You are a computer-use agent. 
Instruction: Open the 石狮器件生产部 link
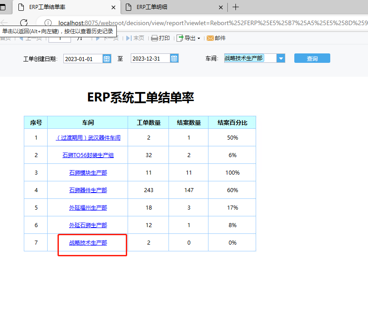[88, 190]
